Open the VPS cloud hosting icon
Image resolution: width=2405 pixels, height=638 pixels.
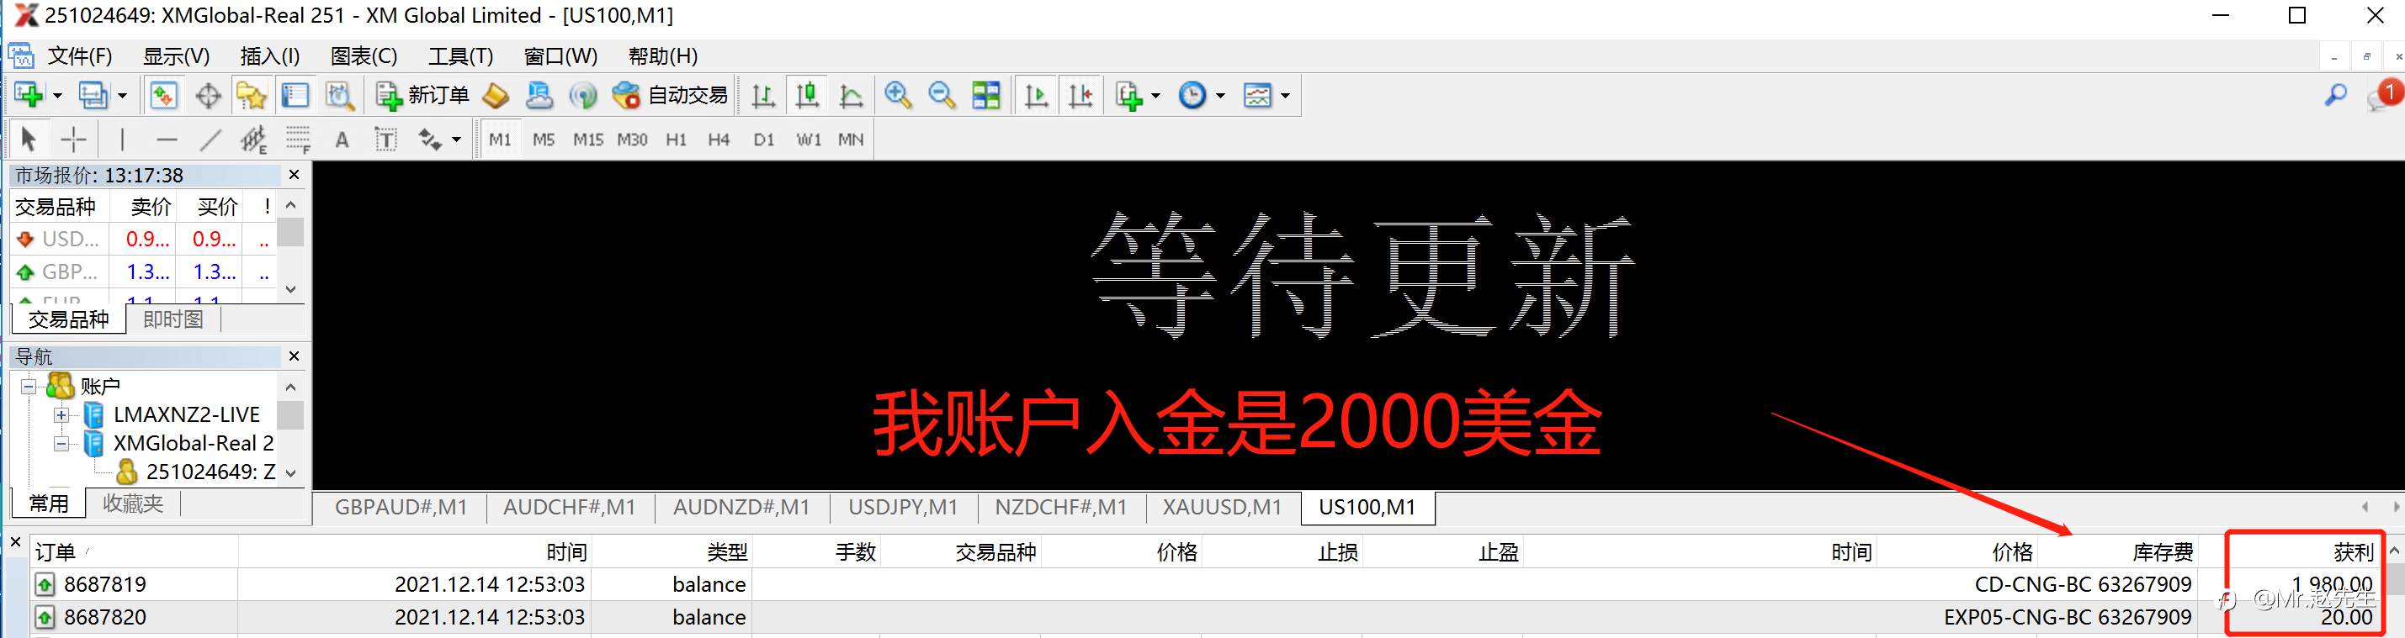(x=539, y=95)
